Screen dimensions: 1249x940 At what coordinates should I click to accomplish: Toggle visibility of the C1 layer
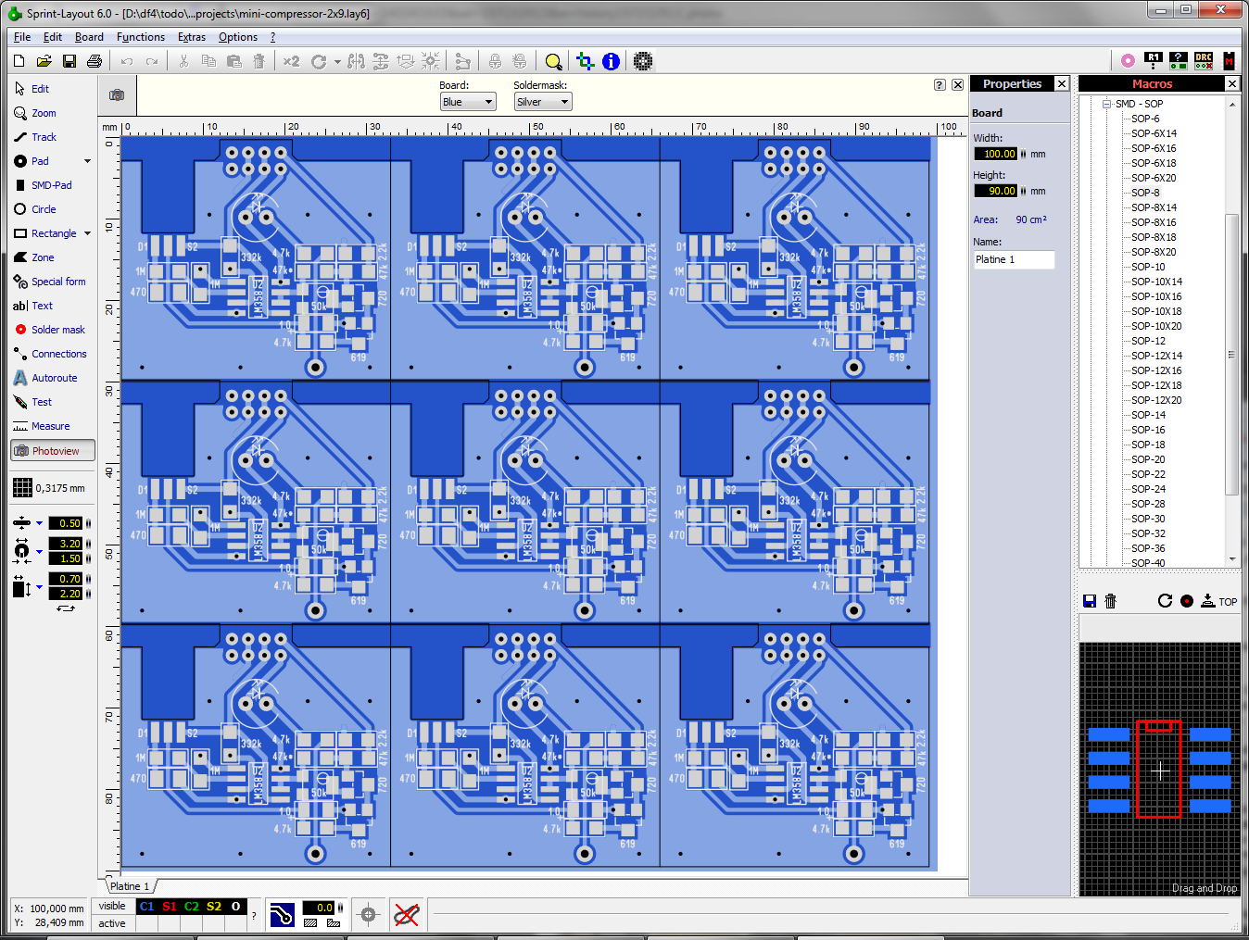point(146,907)
